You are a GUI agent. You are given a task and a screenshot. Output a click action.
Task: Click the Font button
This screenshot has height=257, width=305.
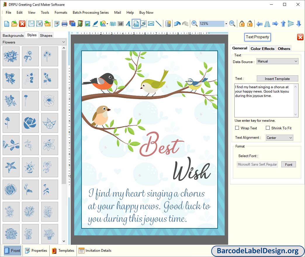pos(288,164)
